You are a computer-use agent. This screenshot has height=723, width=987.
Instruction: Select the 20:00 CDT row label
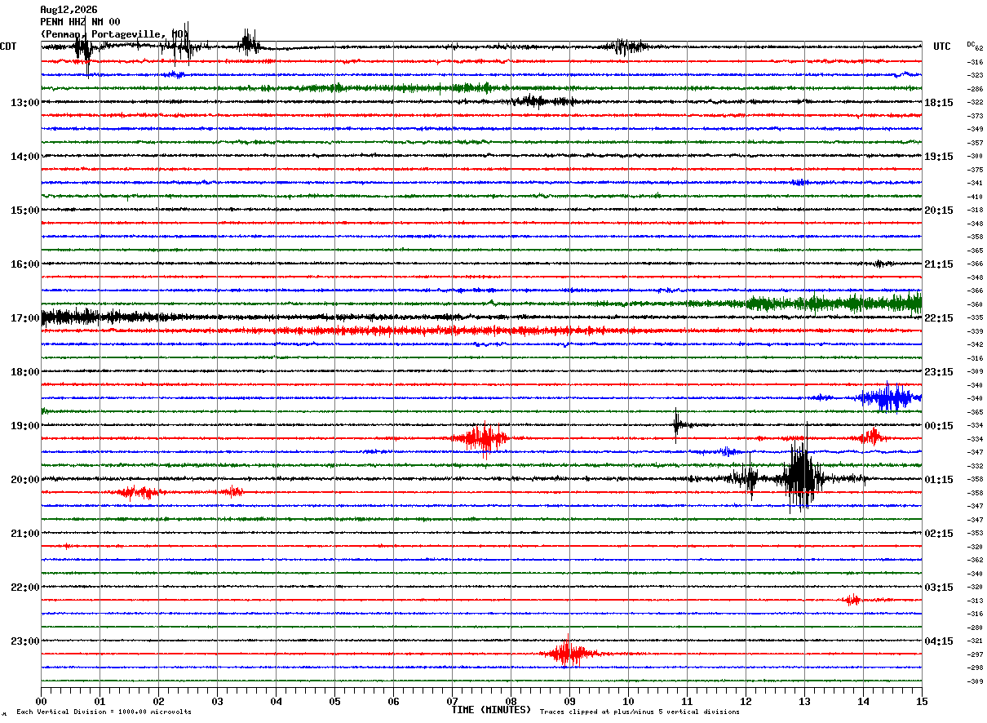(24, 480)
